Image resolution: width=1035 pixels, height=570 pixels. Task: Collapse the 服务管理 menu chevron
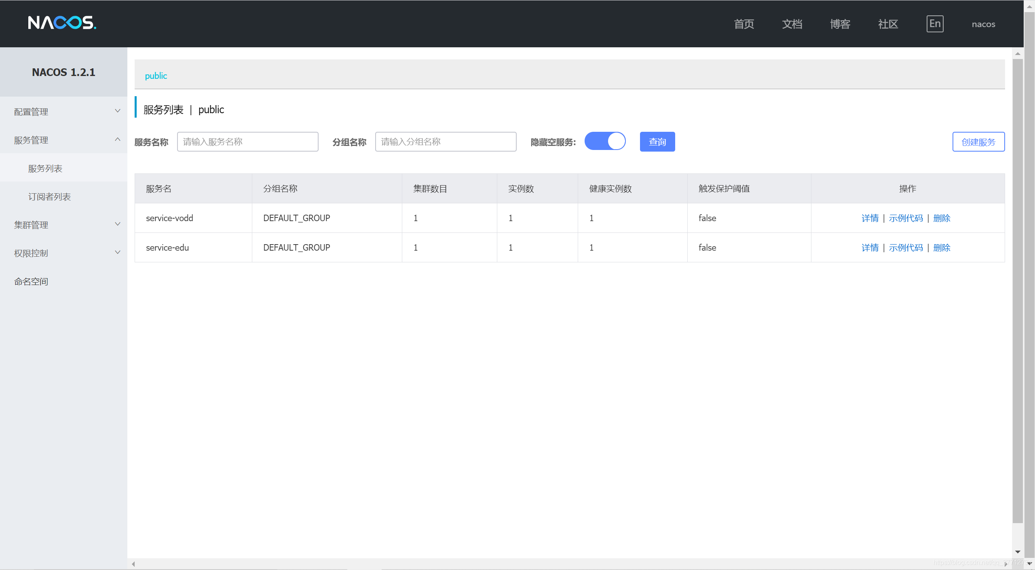pyautogui.click(x=118, y=139)
